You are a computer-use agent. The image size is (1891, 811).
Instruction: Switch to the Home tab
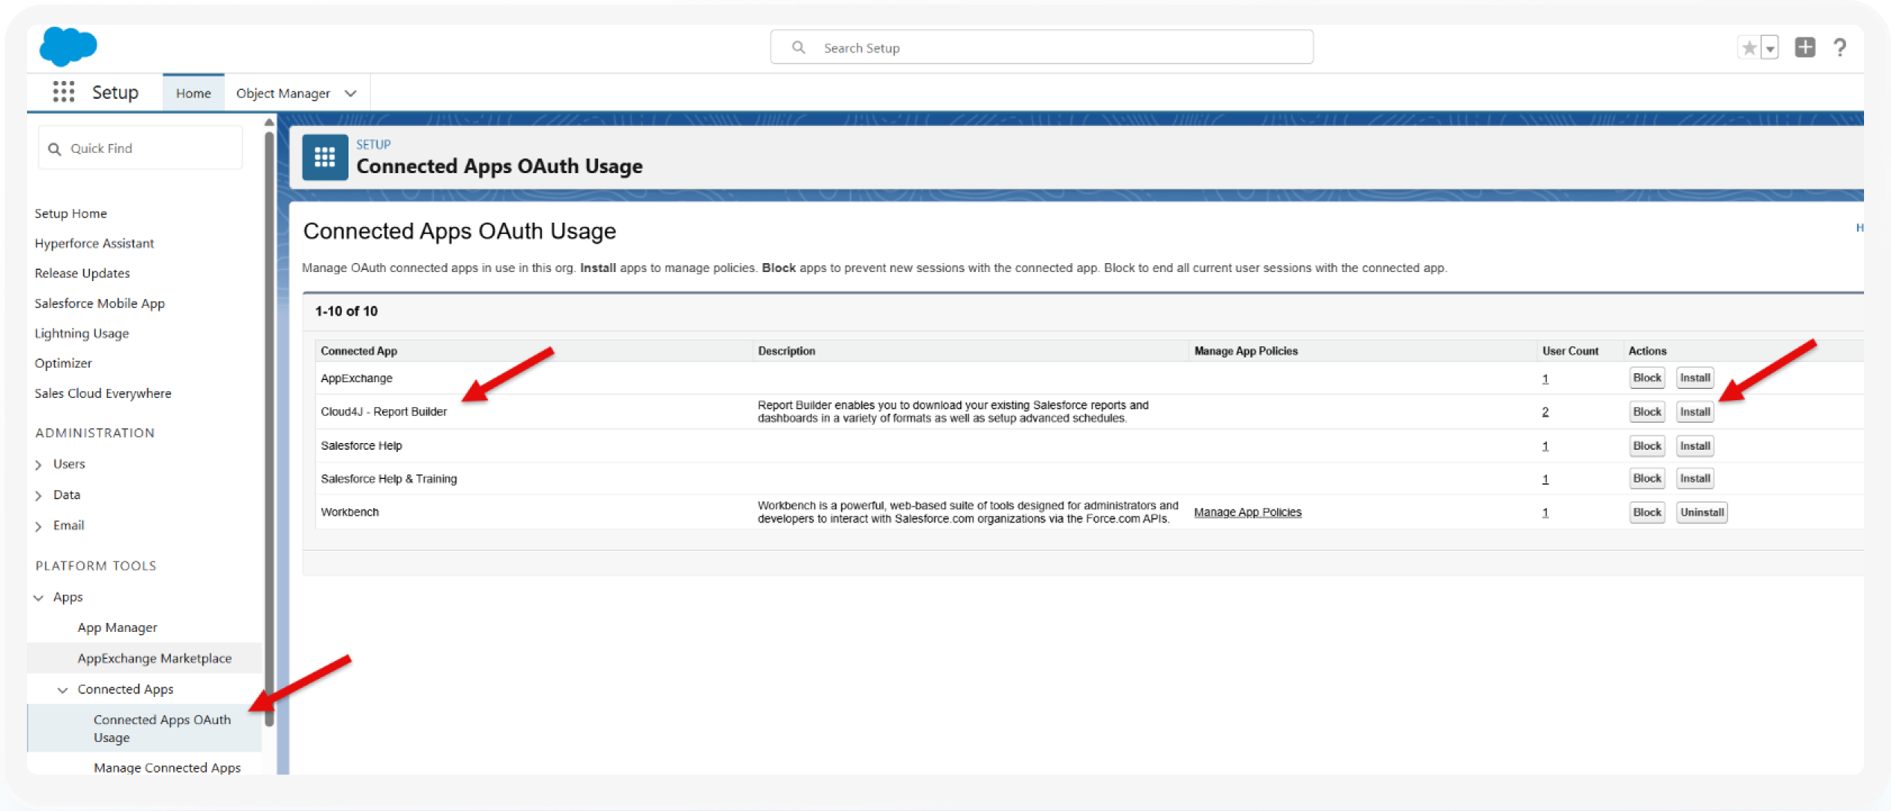tap(193, 93)
